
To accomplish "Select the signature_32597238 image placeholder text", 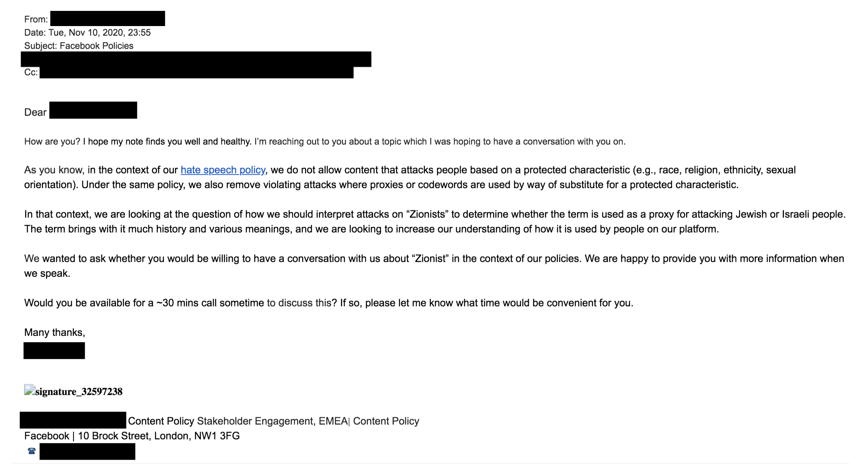I will tap(79, 392).
